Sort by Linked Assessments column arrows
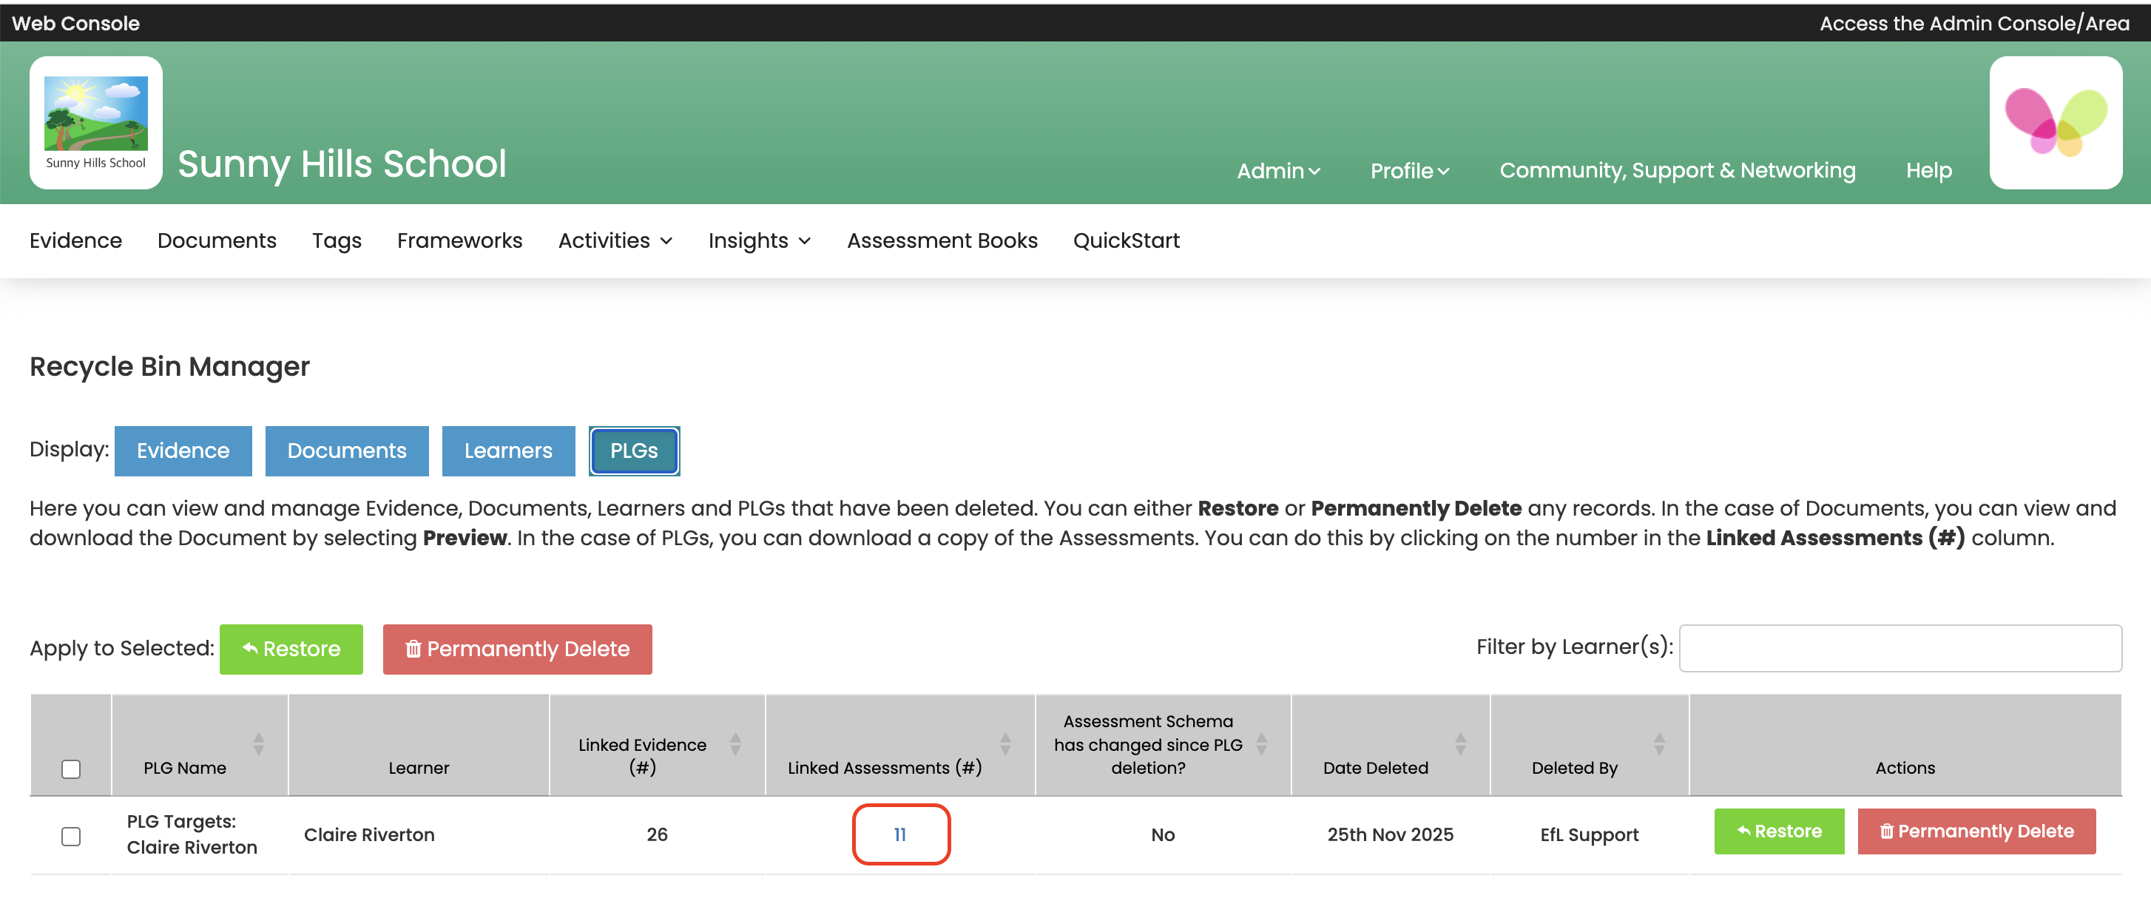This screenshot has width=2151, height=901. pyautogui.click(x=1005, y=743)
